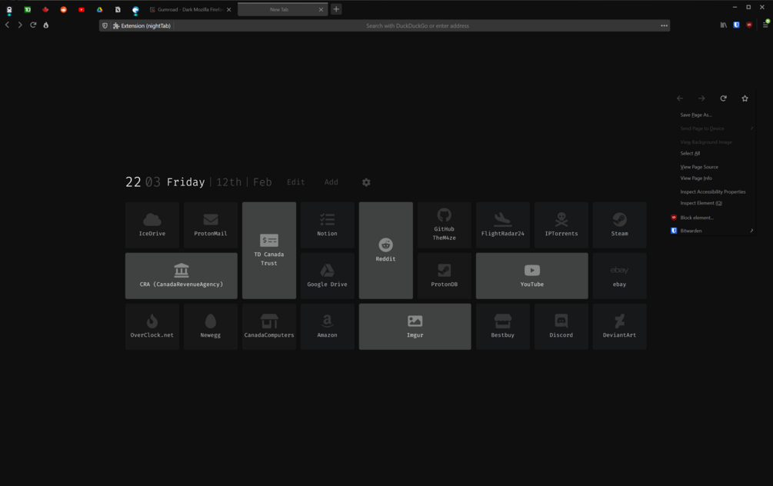The height and width of the screenshot is (486, 773).
Task: Switch to the pinned YouTube tab
Action: 82,9
